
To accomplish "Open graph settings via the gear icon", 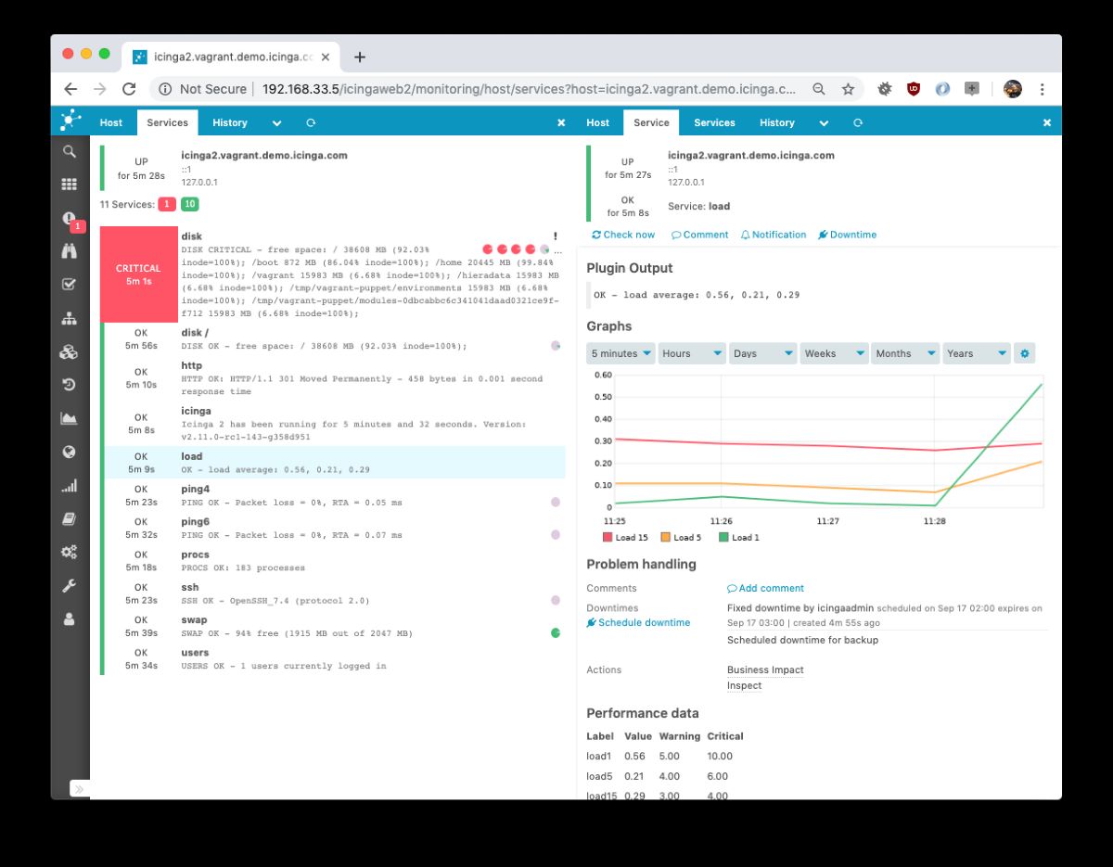I will [x=1025, y=353].
